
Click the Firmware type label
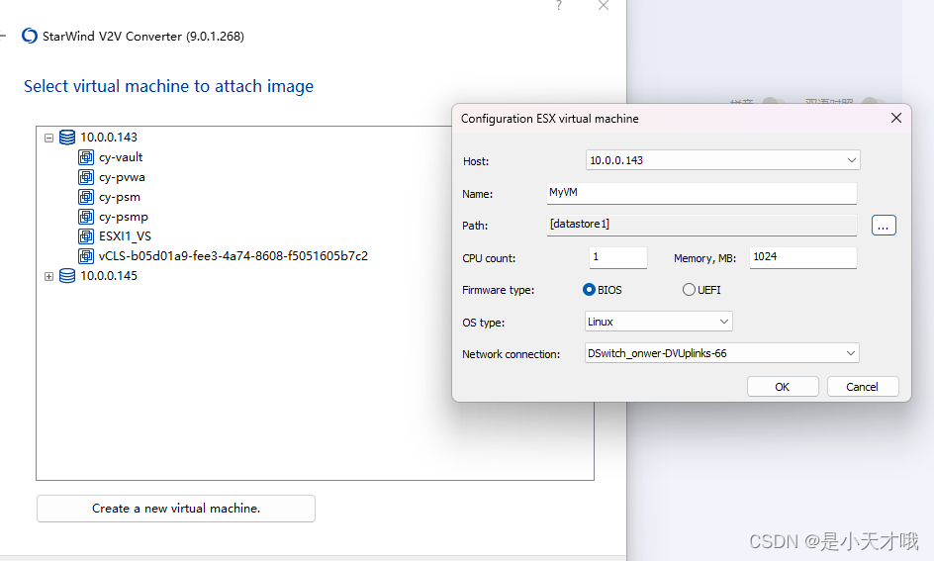(x=498, y=290)
